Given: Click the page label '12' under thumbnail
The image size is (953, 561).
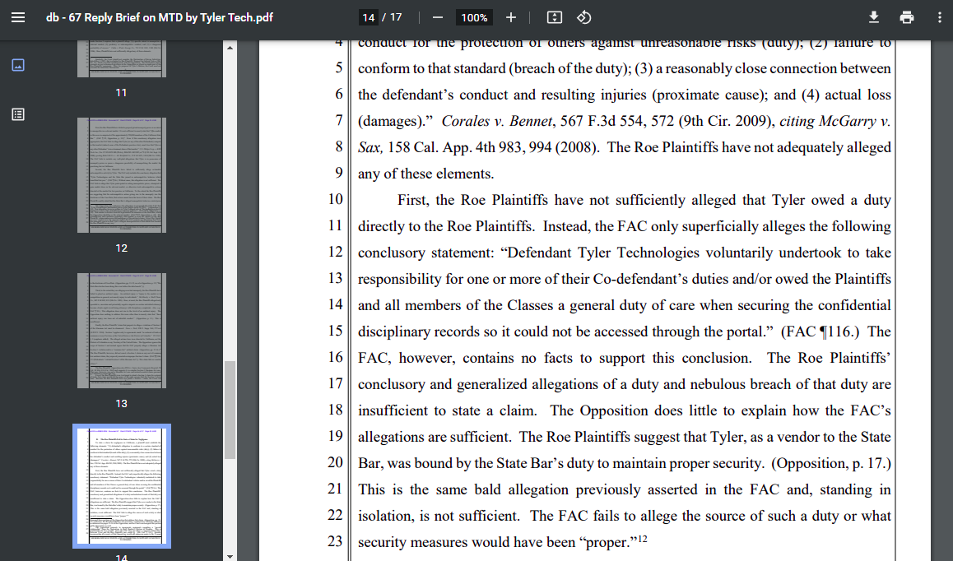Looking at the screenshot, I should click(122, 248).
